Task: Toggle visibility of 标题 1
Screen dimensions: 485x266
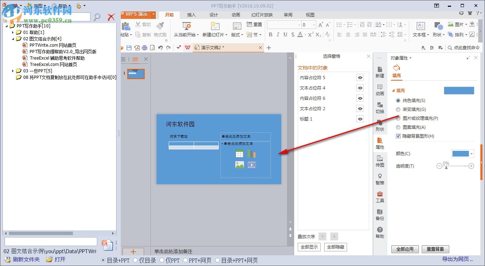Action: [360, 119]
